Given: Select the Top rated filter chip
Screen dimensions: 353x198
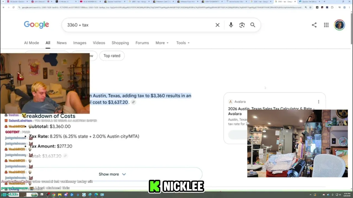Looking at the screenshot, I should pyautogui.click(x=112, y=56).
